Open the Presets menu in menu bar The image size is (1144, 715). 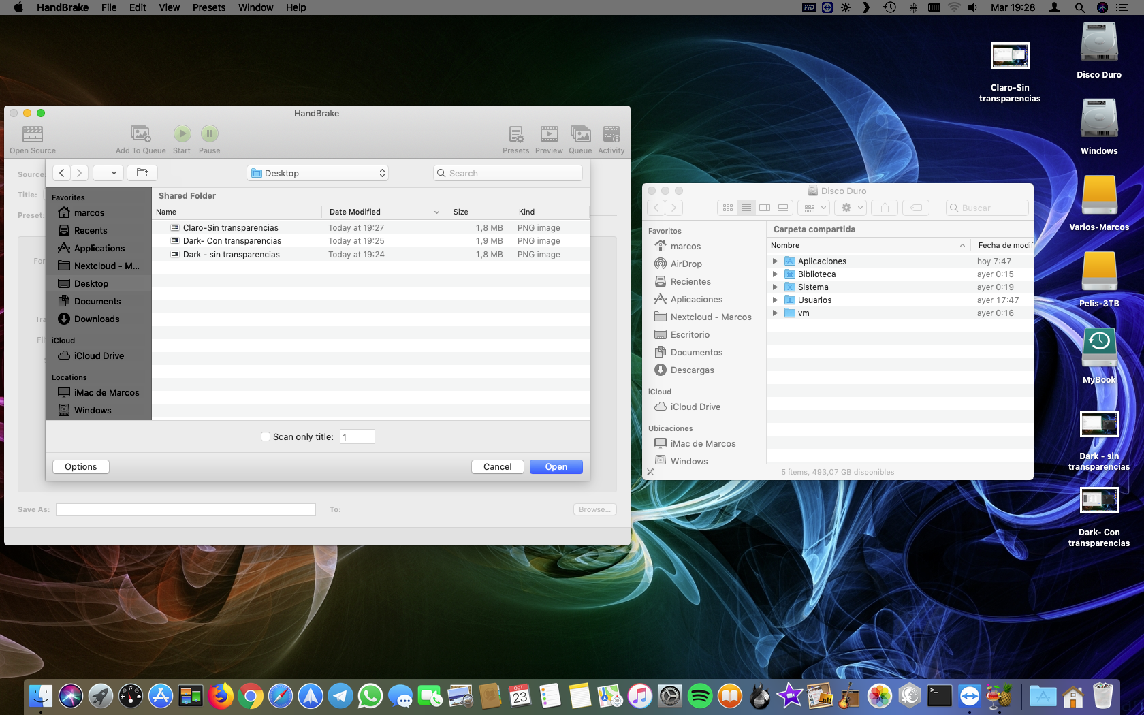[x=208, y=7]
